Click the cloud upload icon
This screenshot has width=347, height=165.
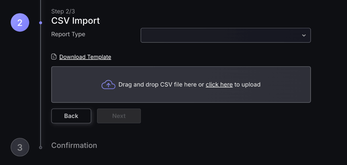pyautogui.click(x=108, y=84)
